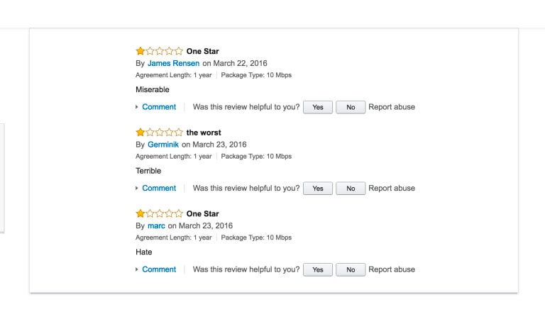Image resolution: width=545 pixels, height=319 pixels.
Task: Expand Comment arrow under Hate review
Action: coord(136,269)
